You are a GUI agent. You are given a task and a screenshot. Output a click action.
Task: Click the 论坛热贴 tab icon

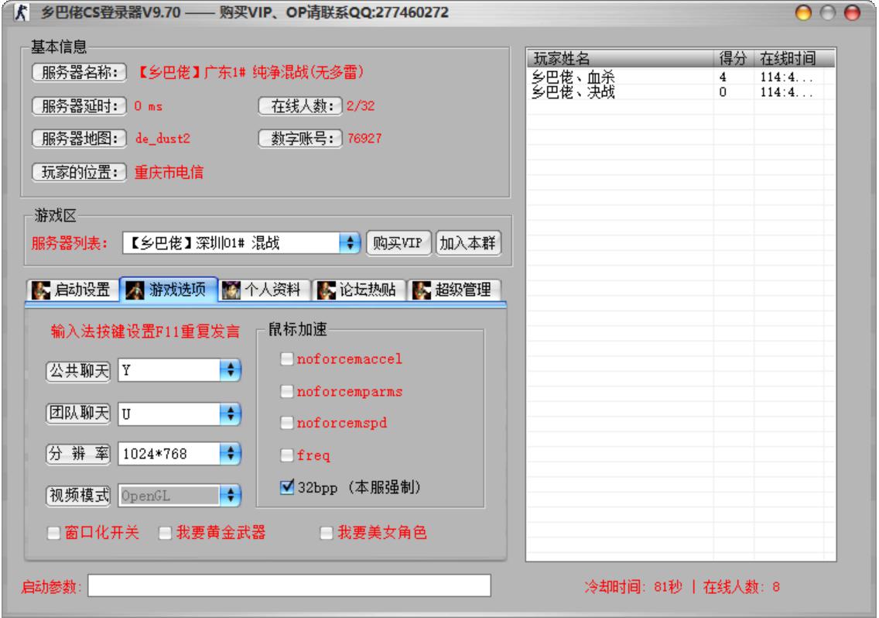(327, 290)
